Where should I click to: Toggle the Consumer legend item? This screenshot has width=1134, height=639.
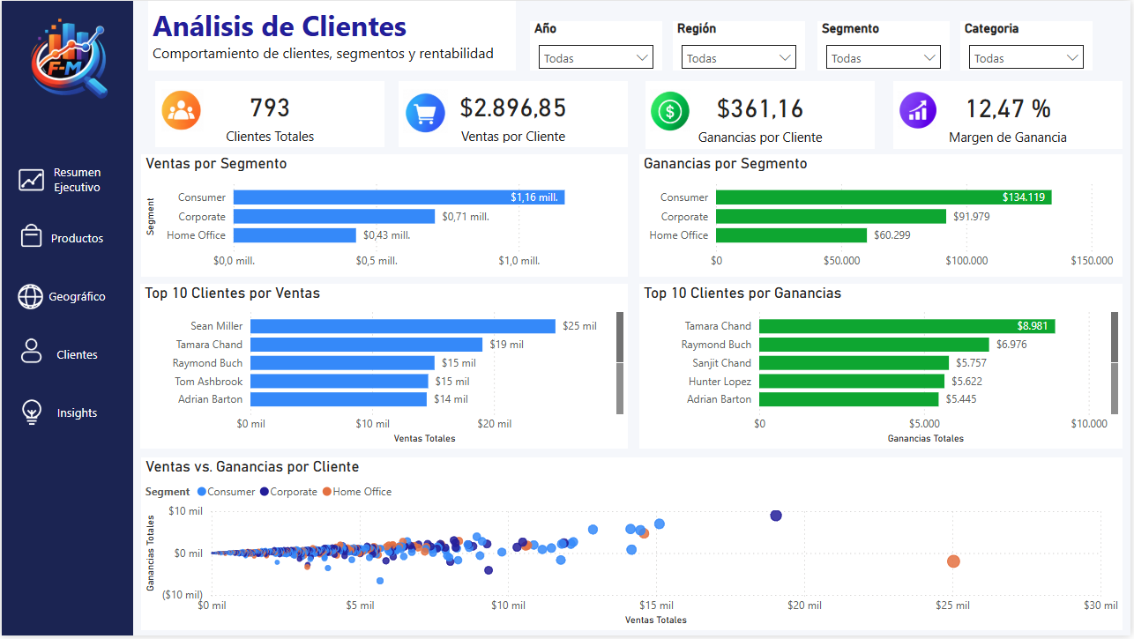(x=227, y=492)
